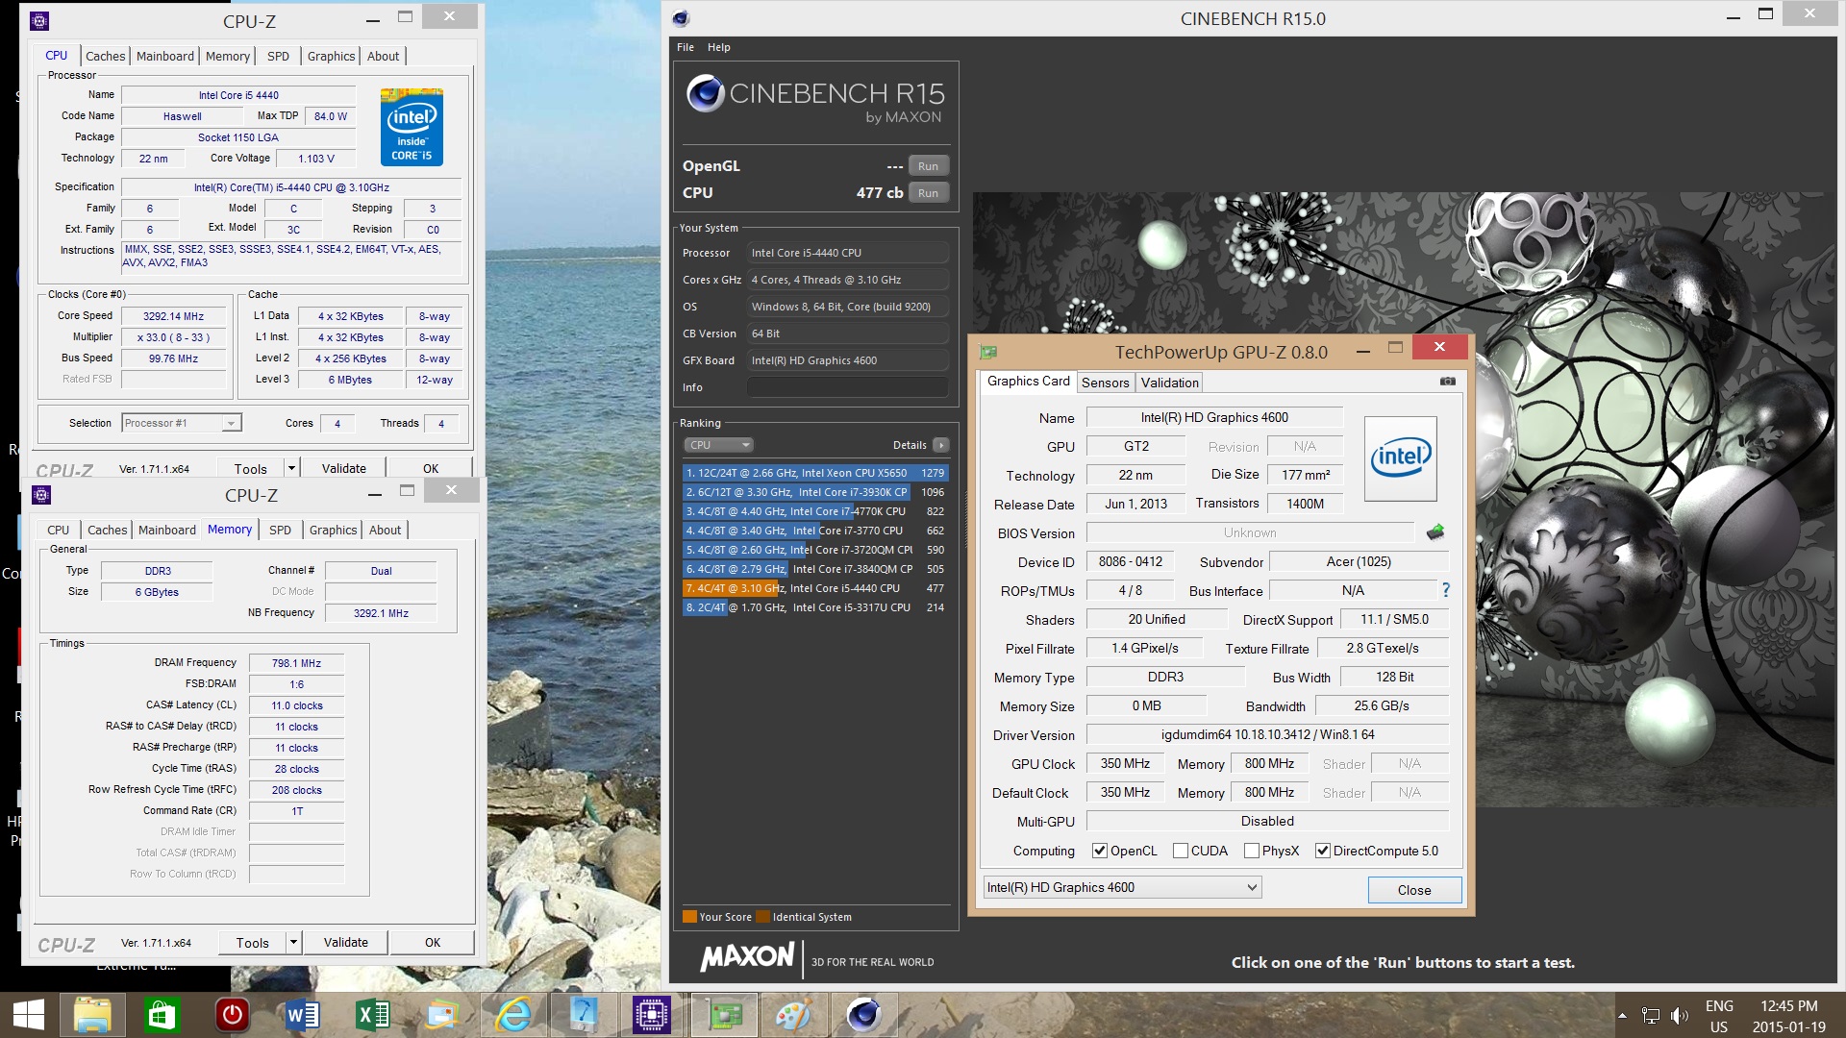The height and width of the screenshot is (1038, 1846).
Task: Click the GPU-Z BIOS save chip icon
Action: [1435, 531]
